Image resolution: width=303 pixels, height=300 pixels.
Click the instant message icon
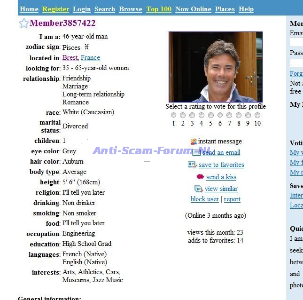[x=194, y=142]
